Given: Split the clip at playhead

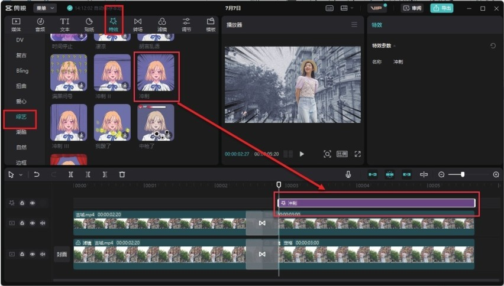Looking at the screenshot, I should click(71, 175).
